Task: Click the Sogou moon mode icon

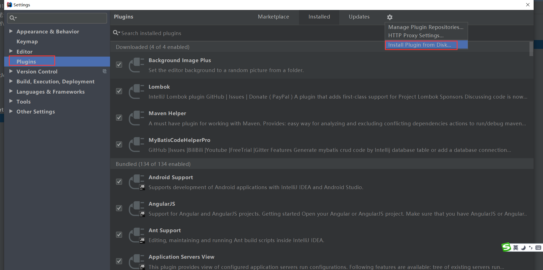Action: 523,248
